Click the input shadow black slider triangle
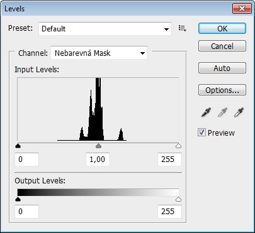Image resolution: width=255 pixels, height=233 pixels. tap(18, 146)
